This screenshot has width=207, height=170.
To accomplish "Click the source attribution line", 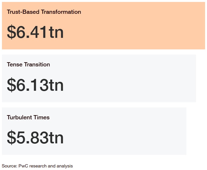I will (37, 166).
